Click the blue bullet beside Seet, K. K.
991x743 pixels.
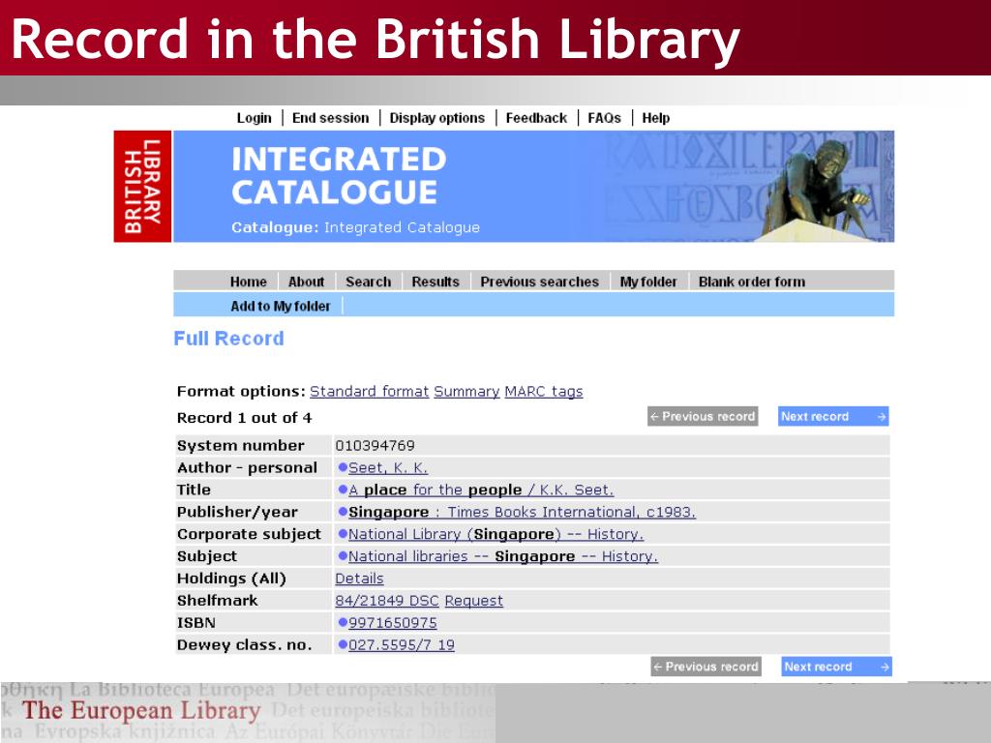point(343,467)
